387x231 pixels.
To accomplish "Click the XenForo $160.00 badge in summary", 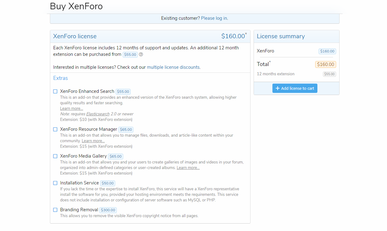I will tap(327, 52).
